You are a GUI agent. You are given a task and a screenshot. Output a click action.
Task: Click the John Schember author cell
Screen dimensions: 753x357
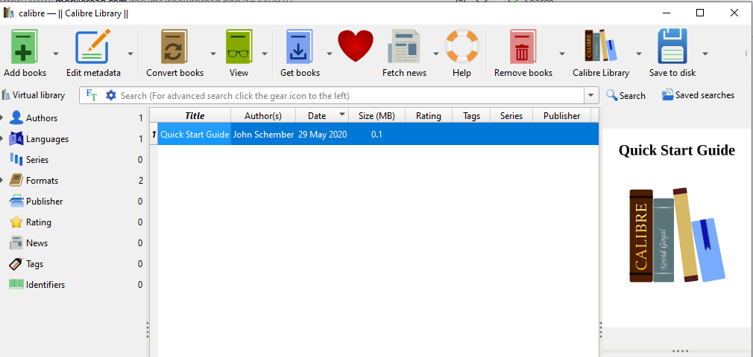[x=263, y=134]
